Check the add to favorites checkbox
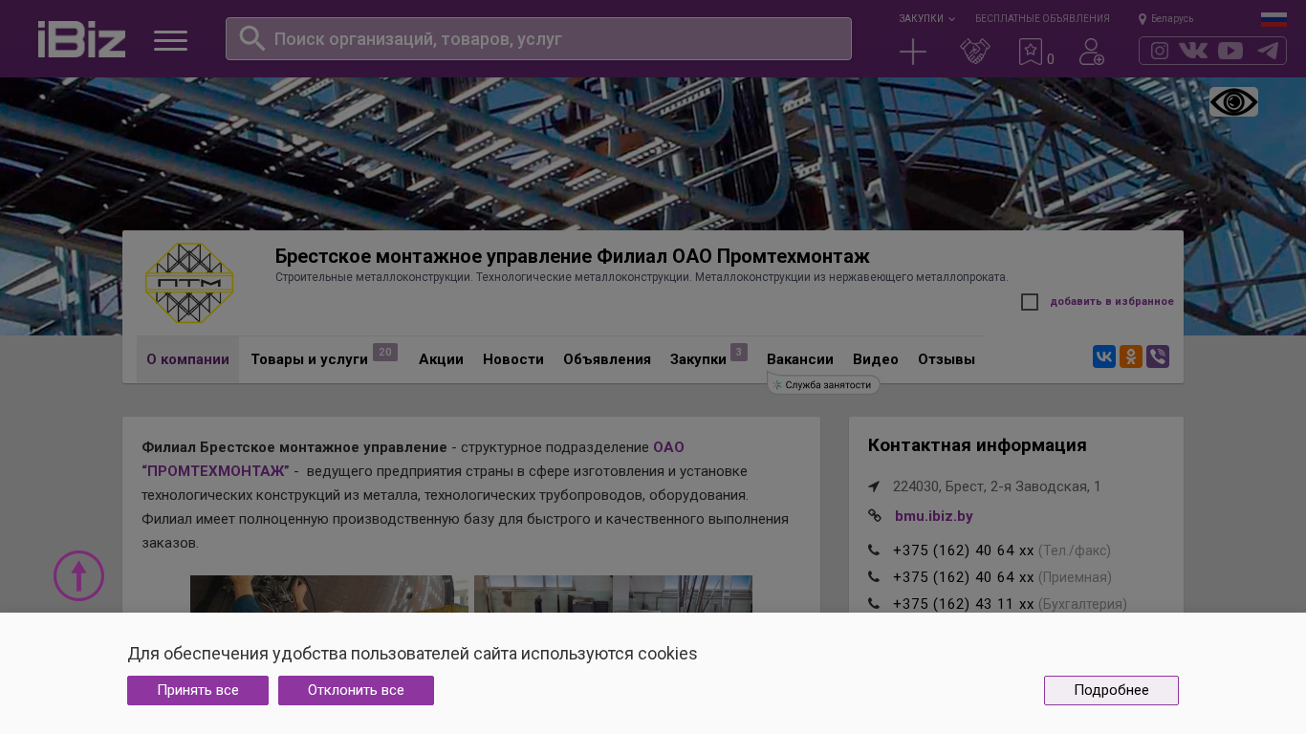 pyautogui.click(x=1030, y=302)
